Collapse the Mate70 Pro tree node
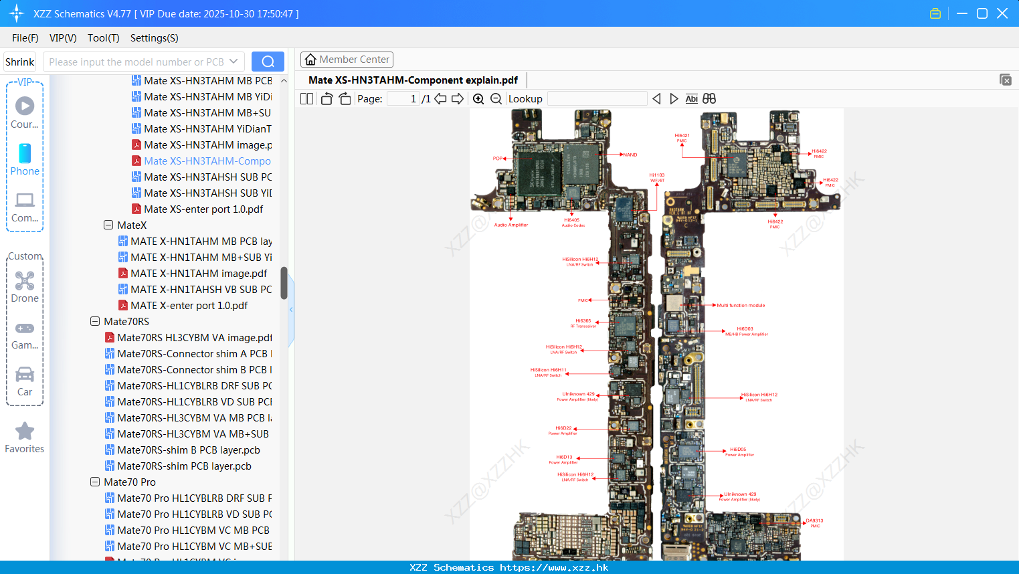 [95, 482]
